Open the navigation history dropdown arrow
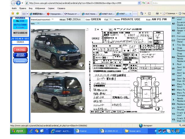 pos(22,3)
